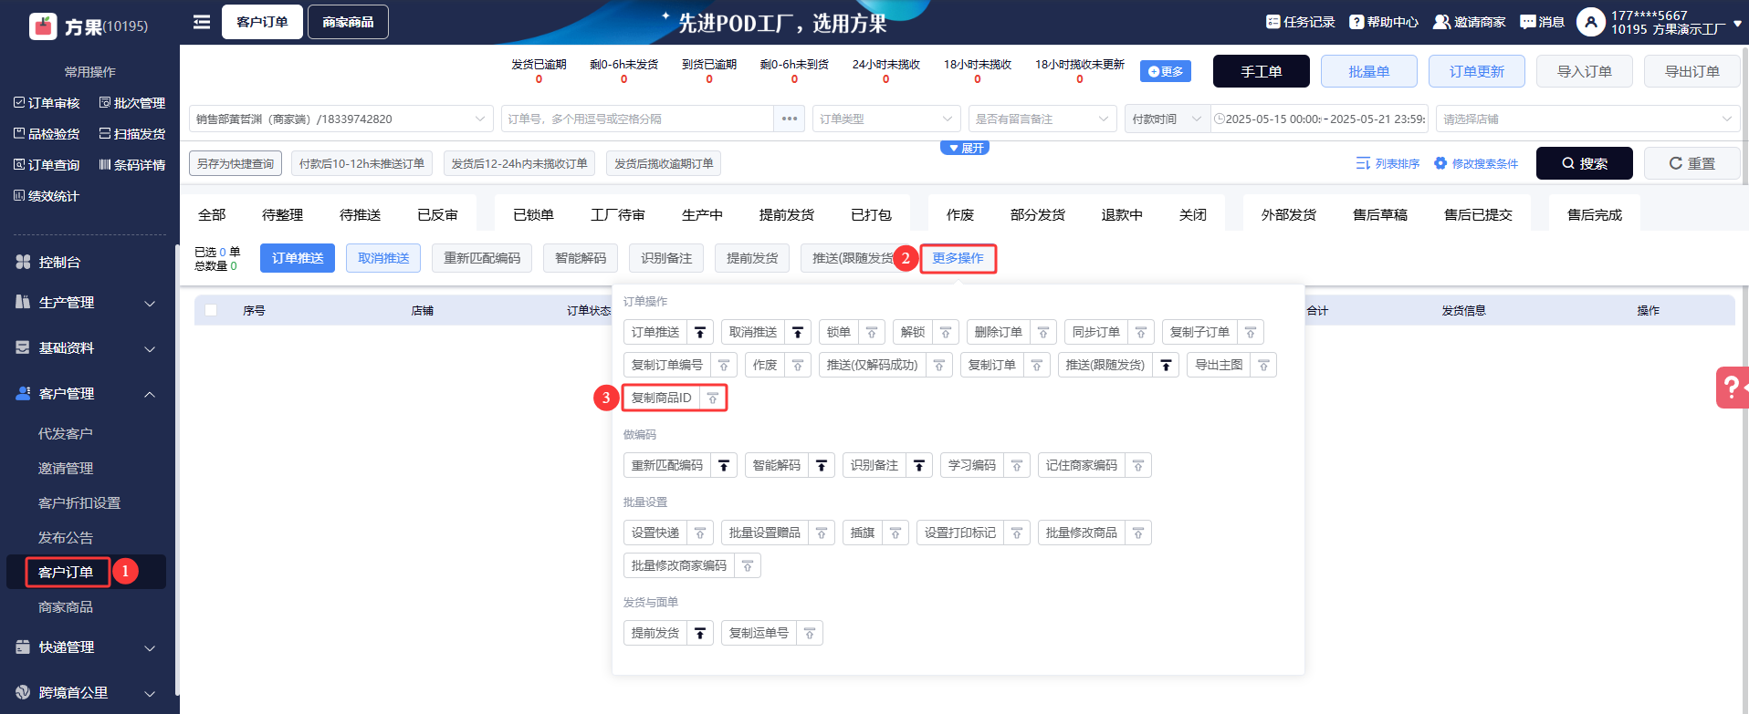Toggle pin icon next to 锁单
Image resolution: width=1749 pixels, height=714 pixels.
click(872, 333)
